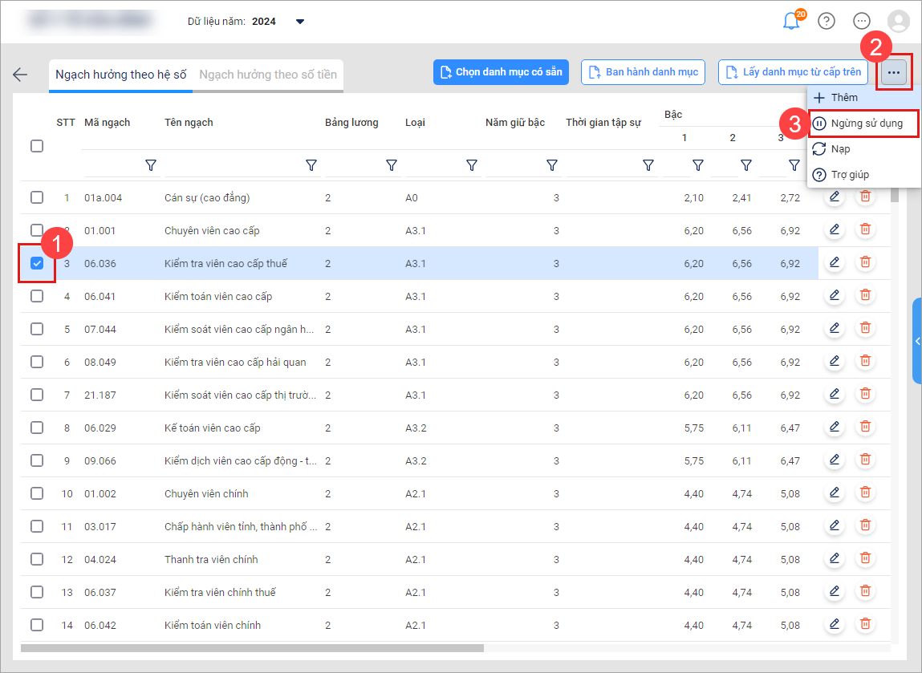Screen dimensions: 922x673
Task: Tick the select-all checkbox in table header
Action: (x=37, y=146)
